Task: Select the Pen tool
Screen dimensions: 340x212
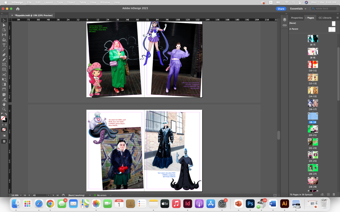Action: click(4, 55)
